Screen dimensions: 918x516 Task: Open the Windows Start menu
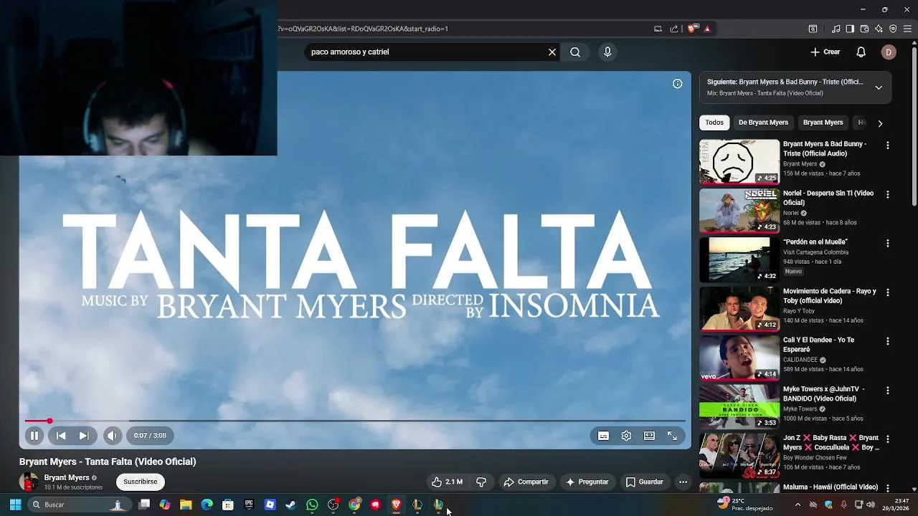pyautogui.click(x=15, y=505)
